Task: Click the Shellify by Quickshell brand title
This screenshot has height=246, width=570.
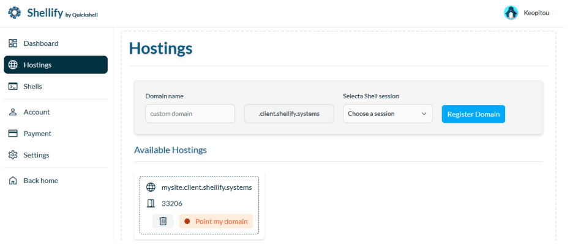Action: 62,13
